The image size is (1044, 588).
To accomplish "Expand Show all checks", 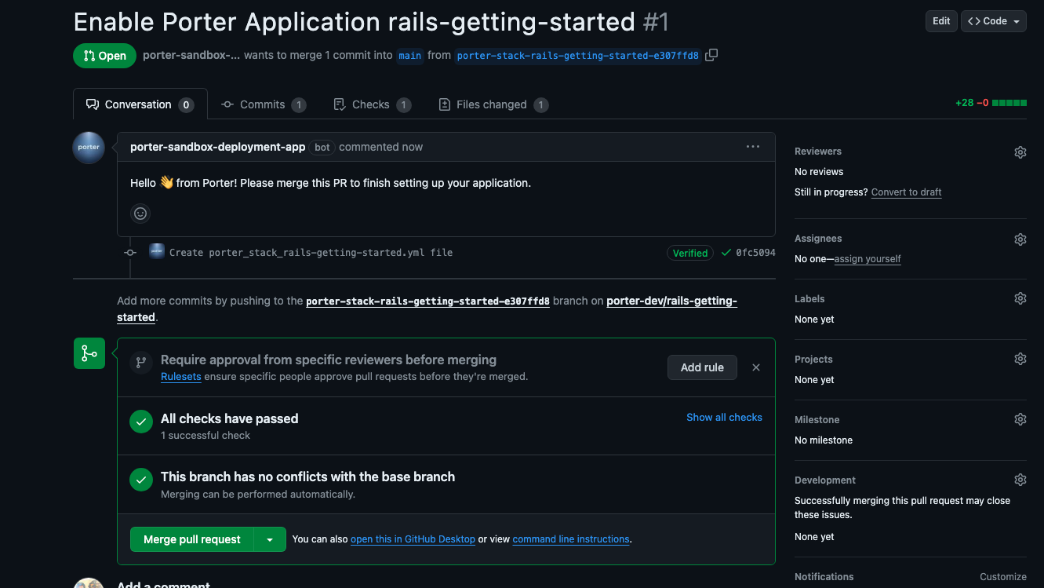I will pyautogui.click(x=724, y=418).
